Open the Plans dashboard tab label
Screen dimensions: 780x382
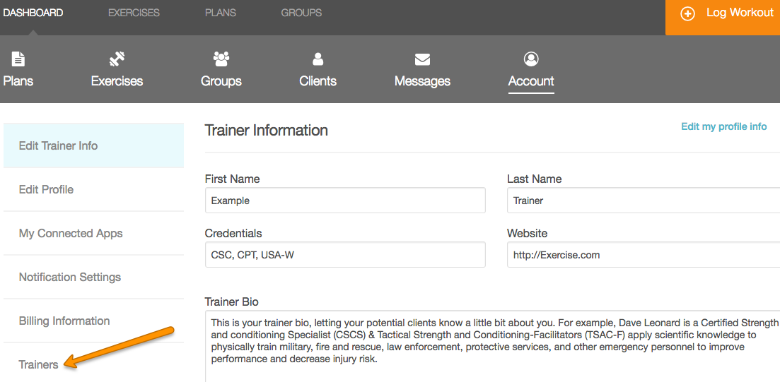(x=18, y=81)
